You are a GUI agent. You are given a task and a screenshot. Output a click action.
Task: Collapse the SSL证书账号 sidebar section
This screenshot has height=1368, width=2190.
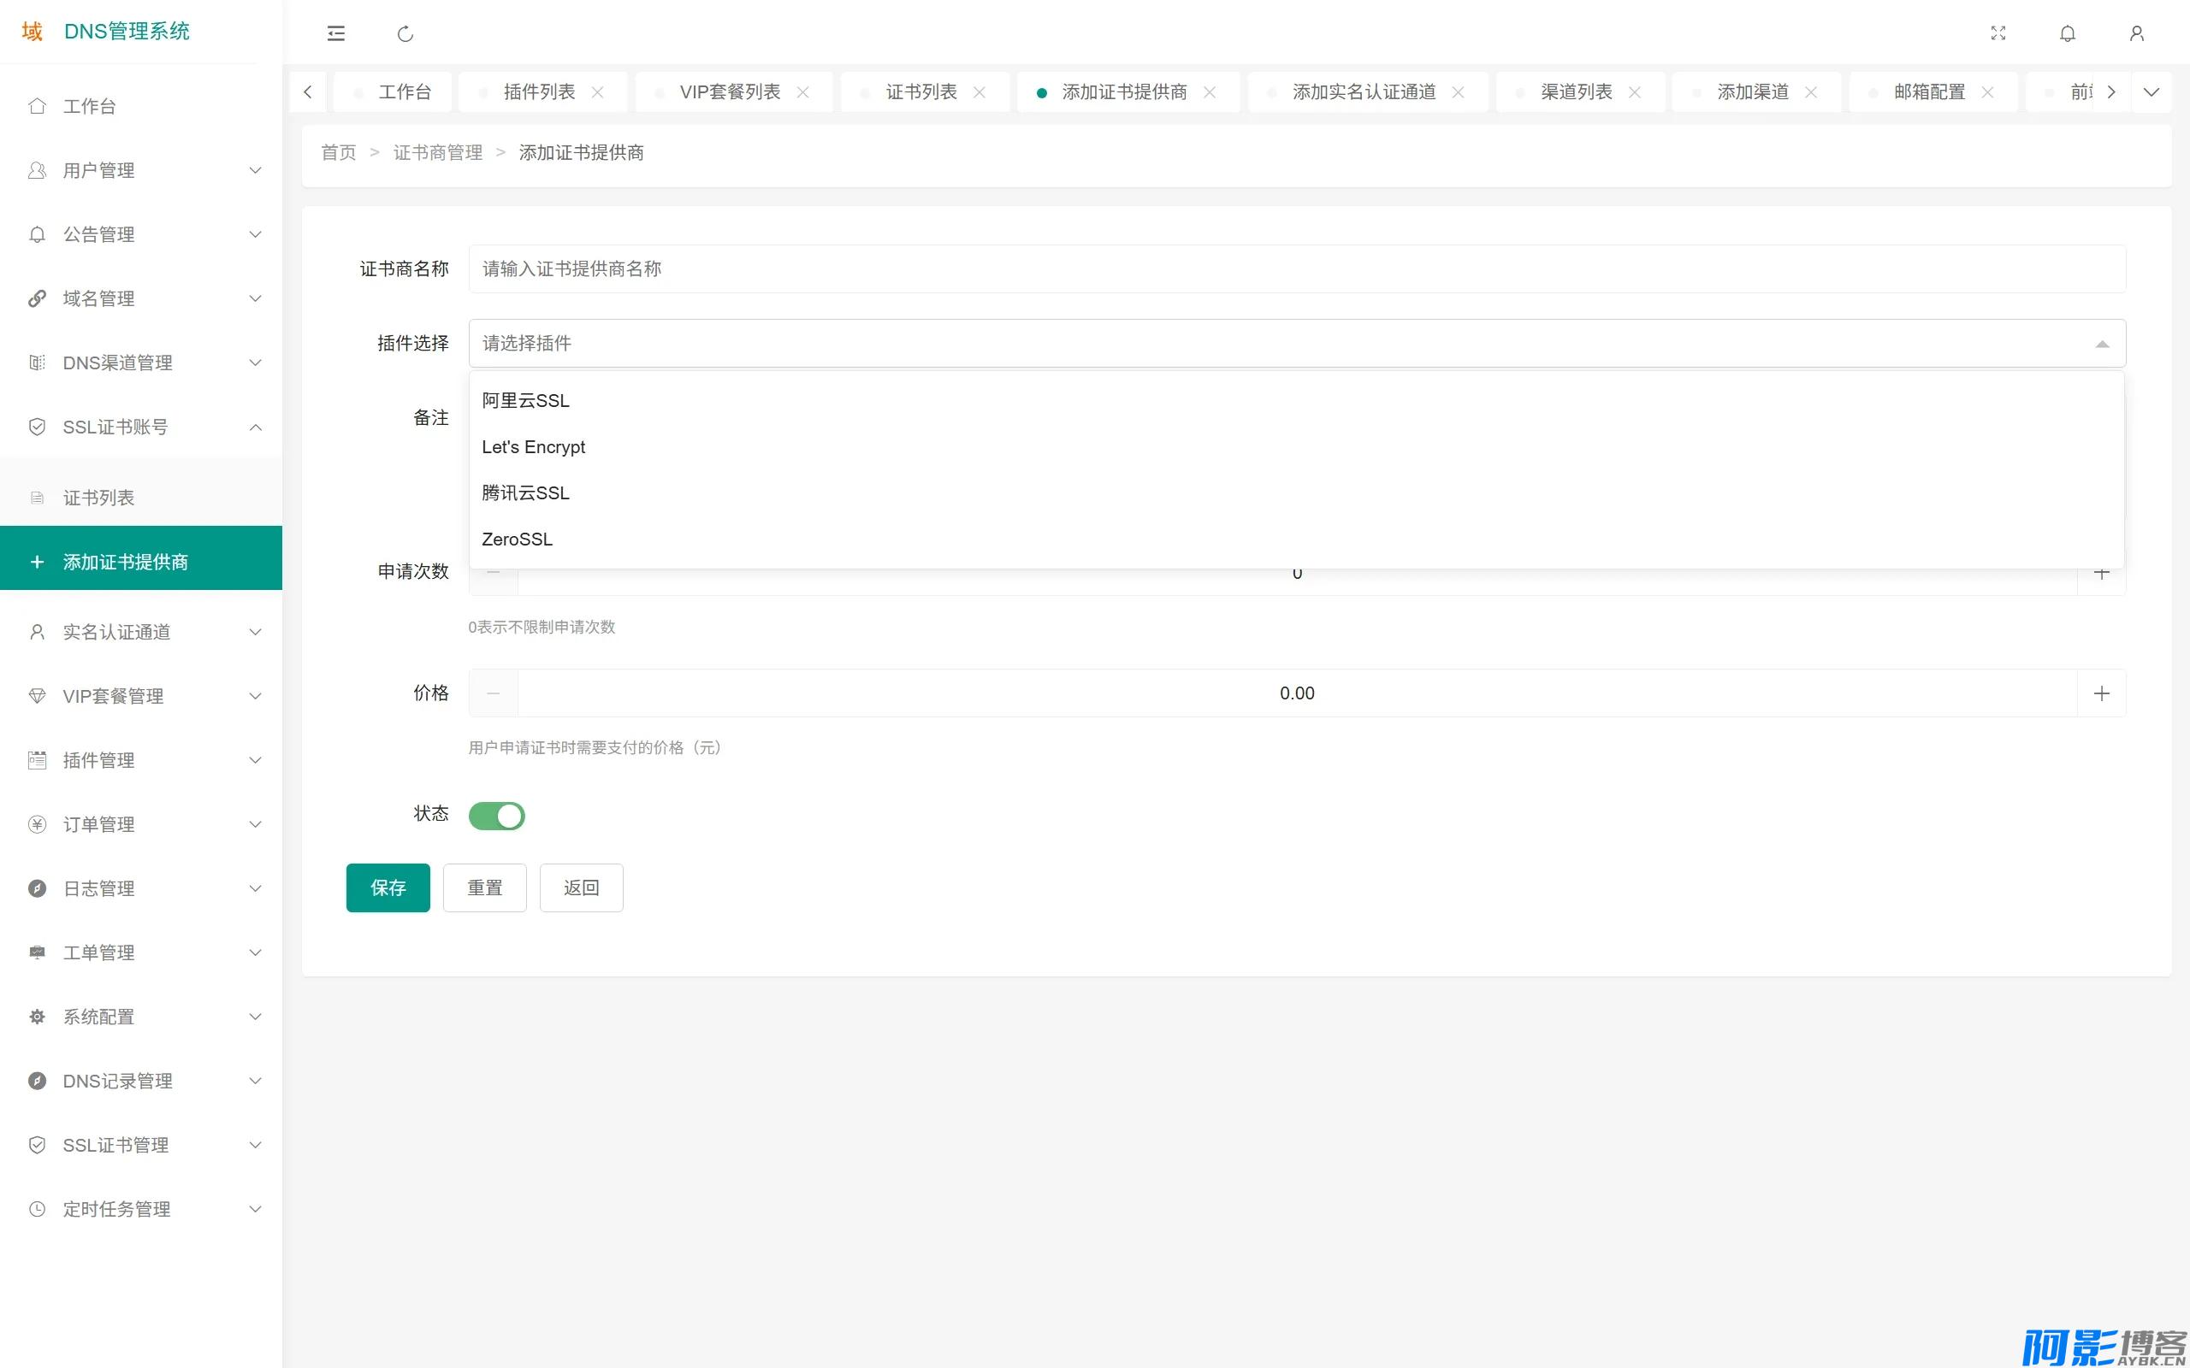[x=141, y=427]
